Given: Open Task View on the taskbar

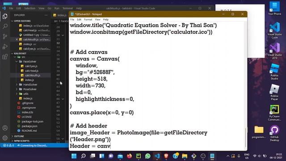Looking at the screenshot, I should point(93,156).
